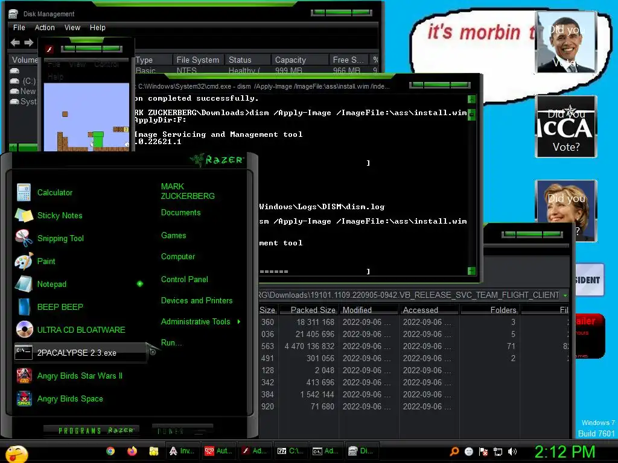Switch to the Di... Disk Management taskbar button
This screenshot has width=618, height=463.
(x=362, y=451)
